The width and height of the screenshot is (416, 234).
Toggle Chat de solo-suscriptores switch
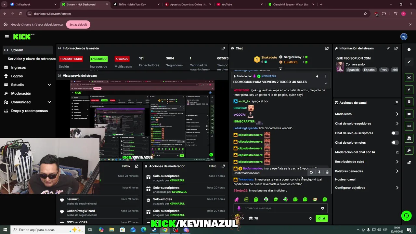pos(395,133)
